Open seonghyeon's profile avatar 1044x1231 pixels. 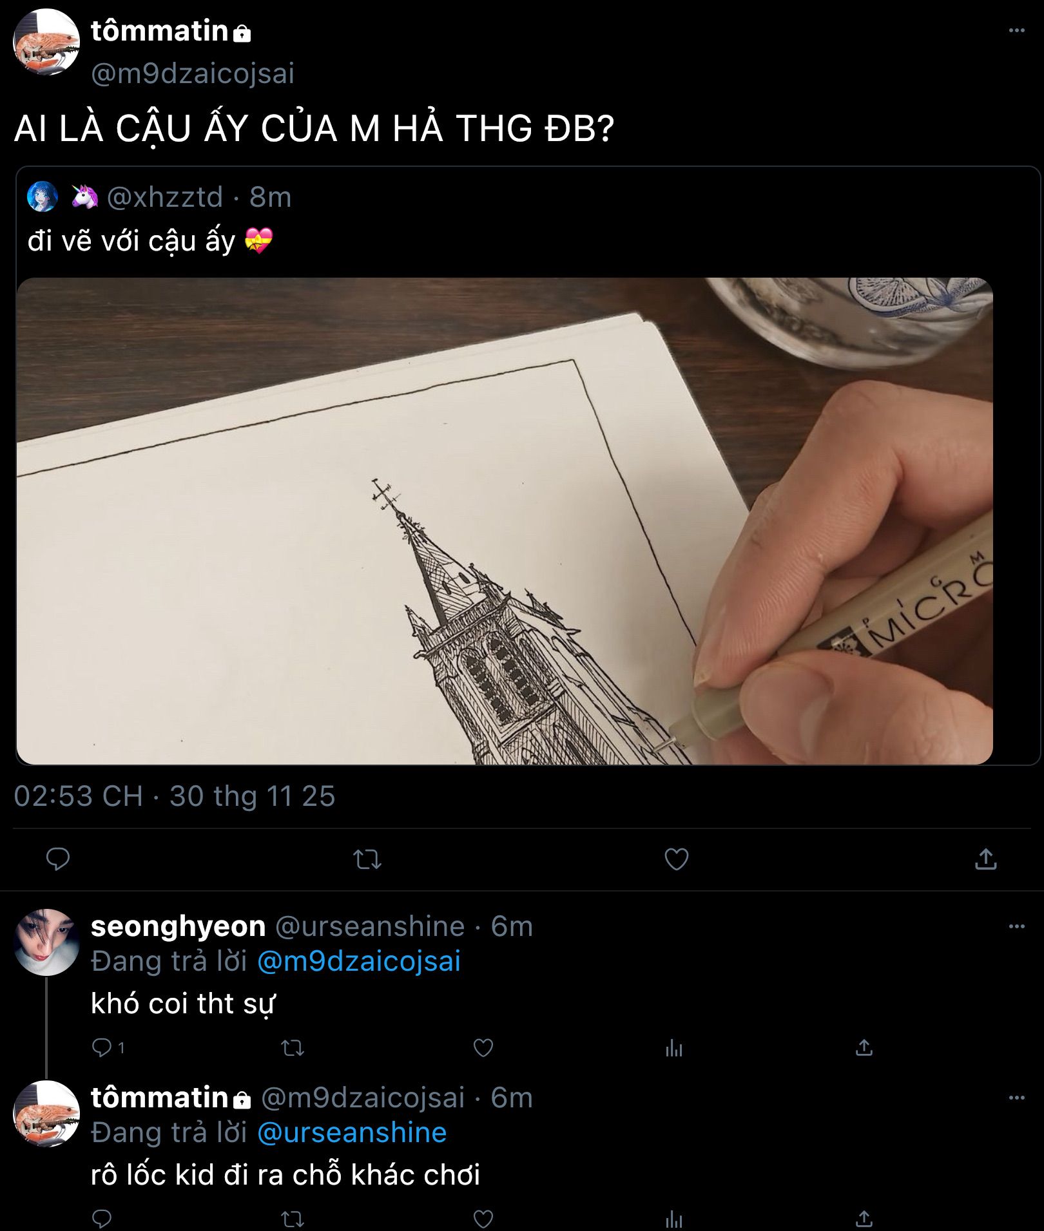(x=46, y=942)
